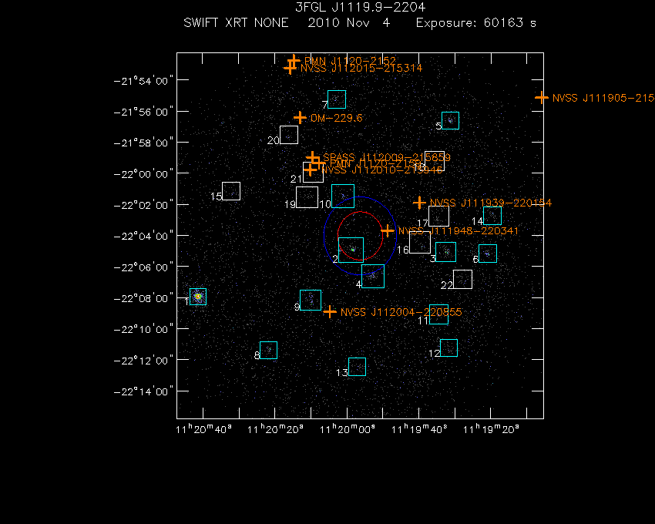Image resolution: width=655 pixels, height=524 pixels.
Task: Click the Exposure: 60163 s text
Action: click(475, 22)
